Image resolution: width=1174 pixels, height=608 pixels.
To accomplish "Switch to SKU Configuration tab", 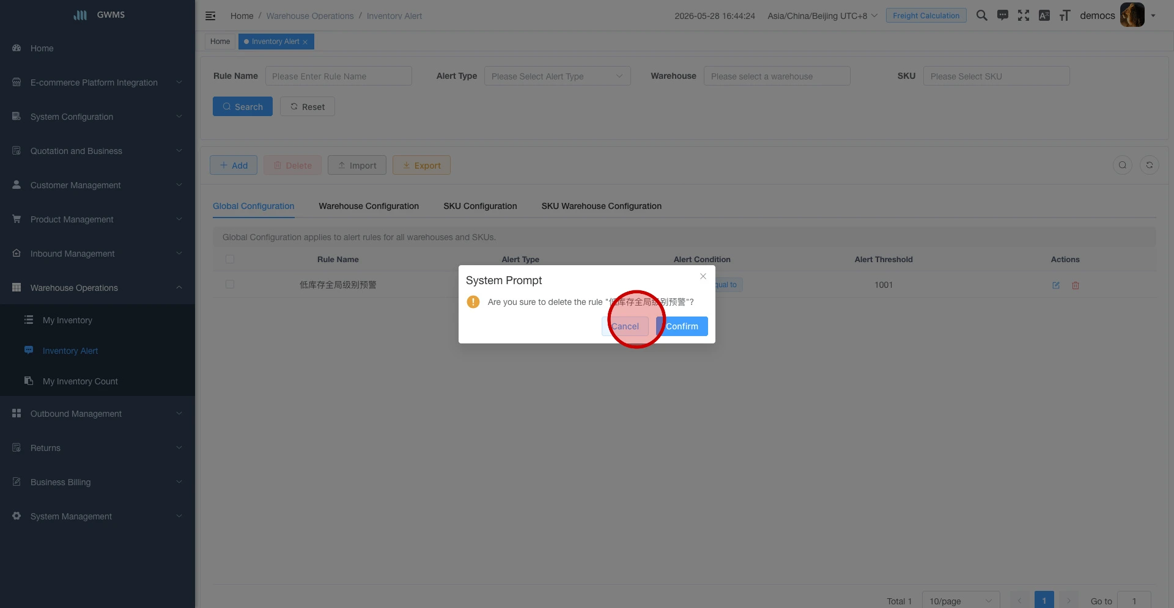I will [480, 206].
